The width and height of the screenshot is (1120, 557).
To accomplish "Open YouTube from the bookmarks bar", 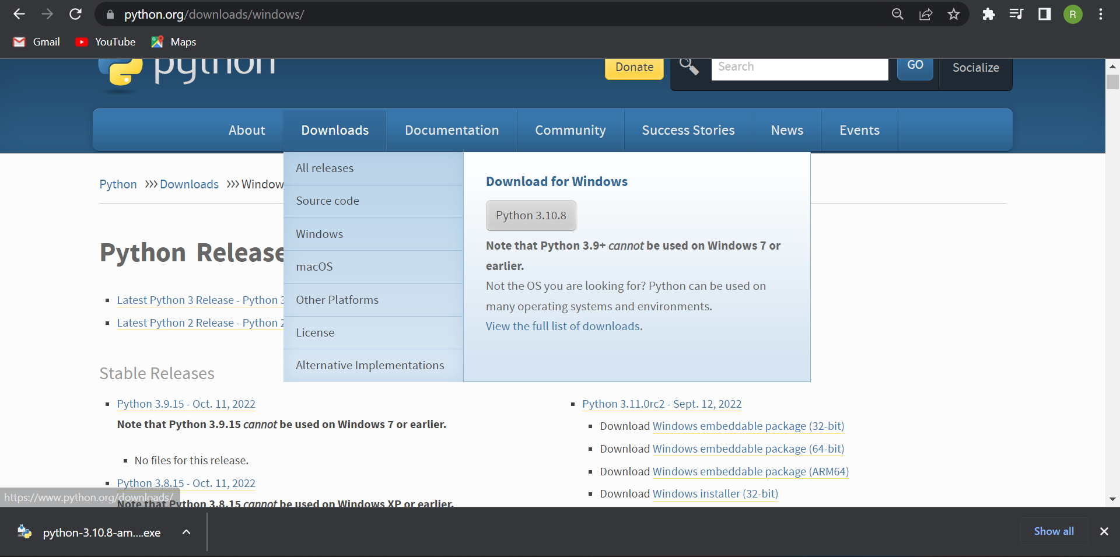I will coord(105,41).
